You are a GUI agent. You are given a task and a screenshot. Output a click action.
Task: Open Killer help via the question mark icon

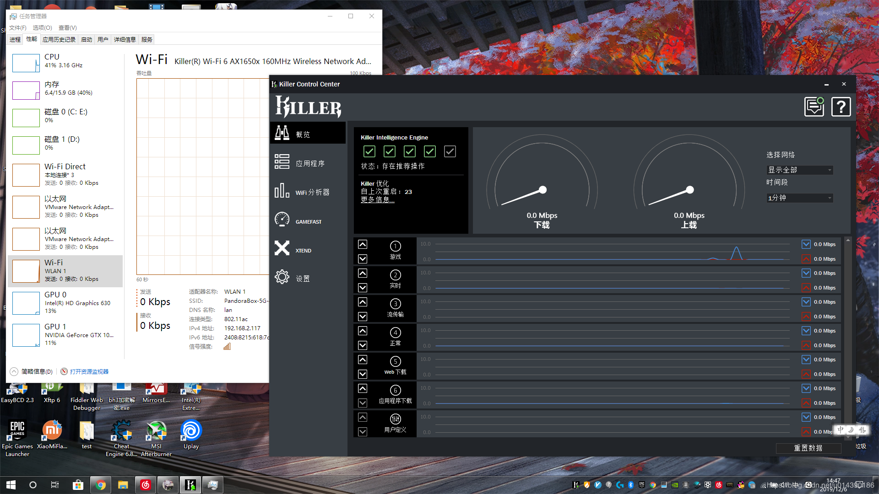coord(841,107)
